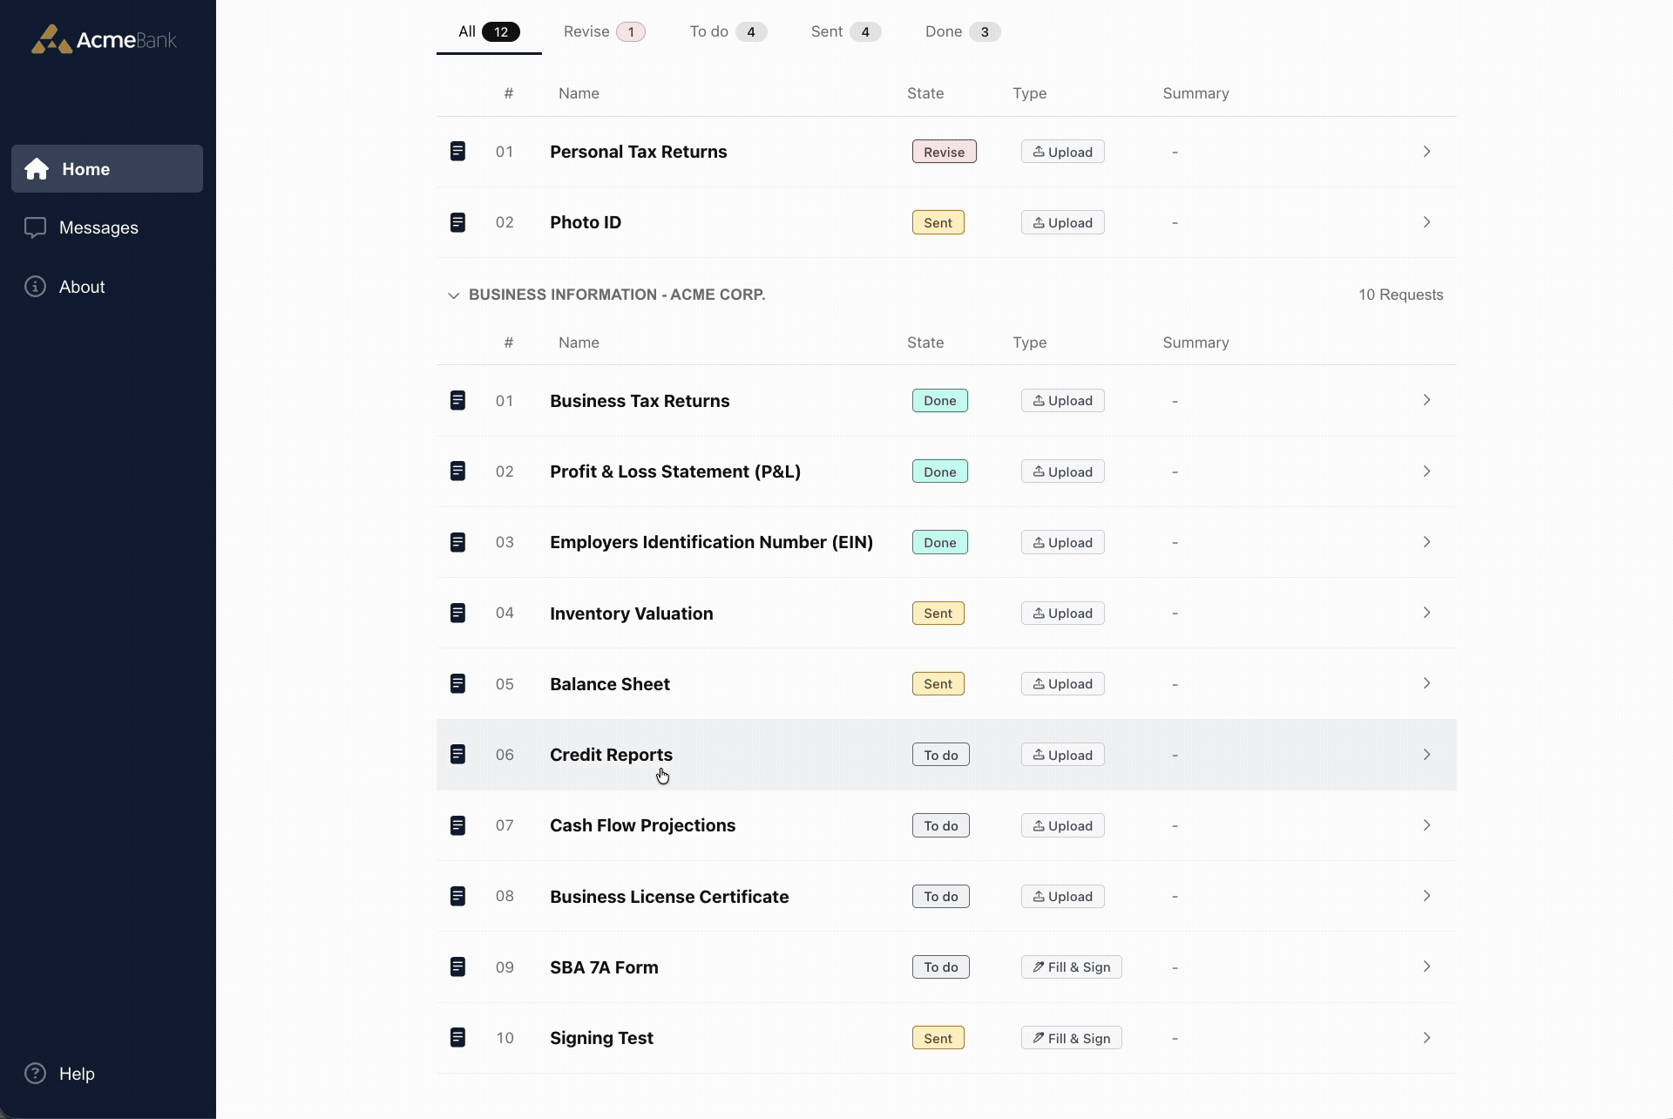Expand the Photo ID row chevron
The height and width of the screenshot is (1119, 1673).
1426,222
